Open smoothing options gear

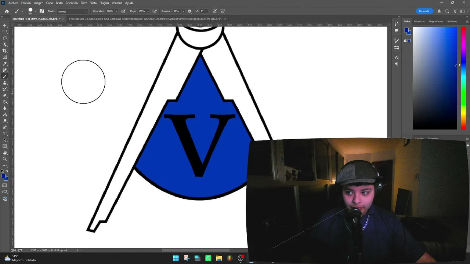189,11
